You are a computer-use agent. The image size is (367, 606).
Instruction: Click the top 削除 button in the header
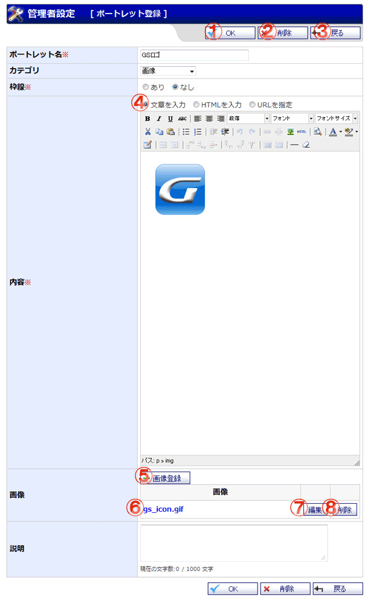[x=283, y=33]
